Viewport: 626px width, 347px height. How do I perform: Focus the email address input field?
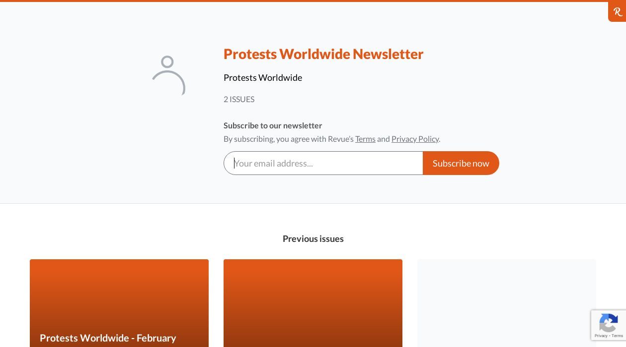click(323, 163)
